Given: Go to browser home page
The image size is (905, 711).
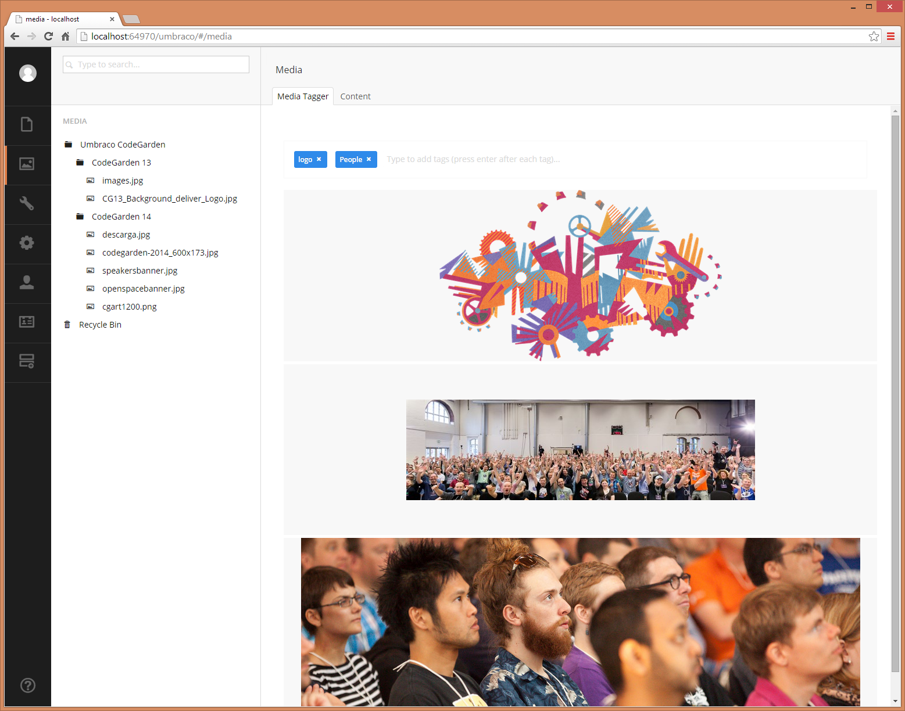Looking at the screenshot, I should pyautogui.click(x=65, y=36).
